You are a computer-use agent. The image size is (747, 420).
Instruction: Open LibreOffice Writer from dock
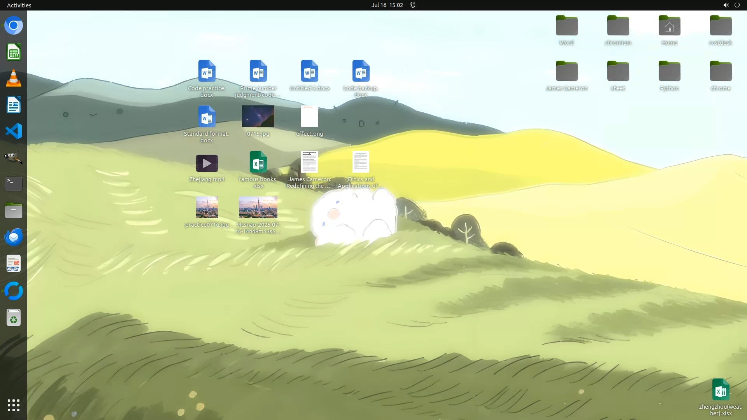[14, 105]
